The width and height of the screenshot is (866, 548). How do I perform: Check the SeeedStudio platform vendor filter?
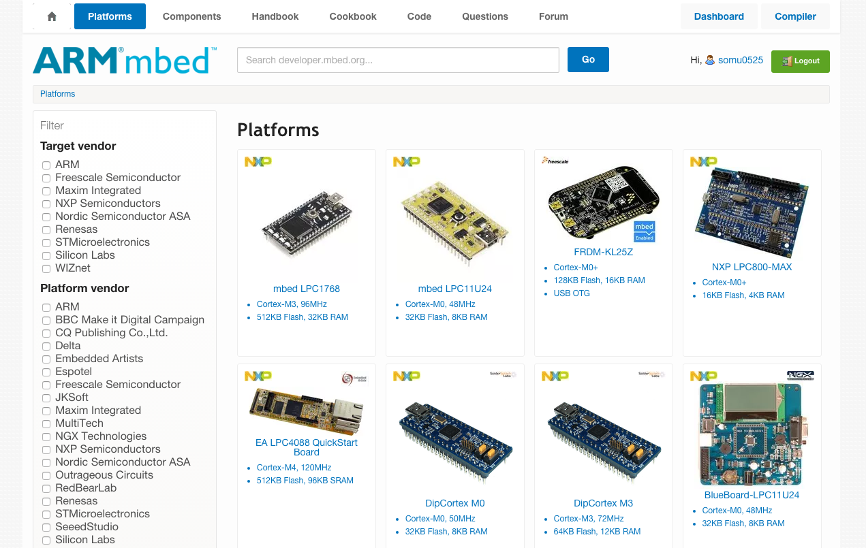46,526
